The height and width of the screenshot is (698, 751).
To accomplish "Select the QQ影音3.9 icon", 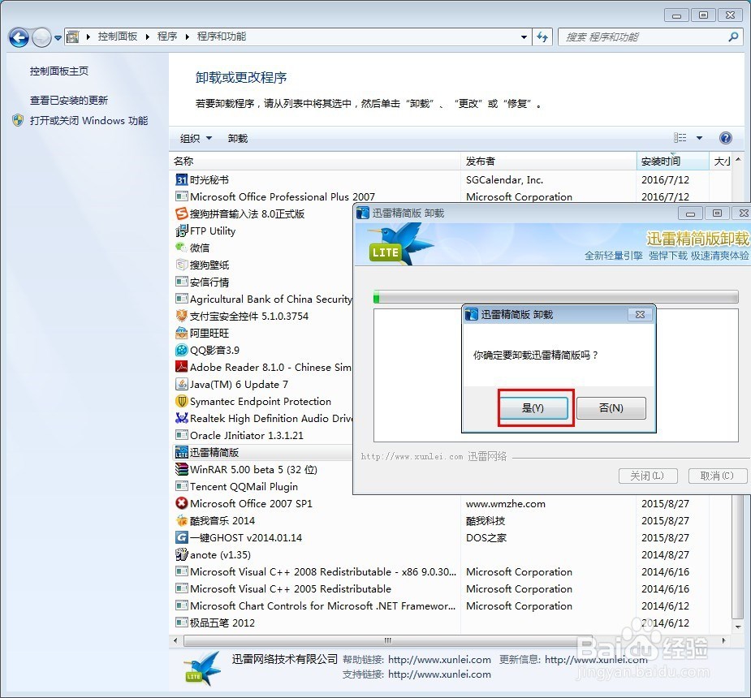I will tap(182, 350).
